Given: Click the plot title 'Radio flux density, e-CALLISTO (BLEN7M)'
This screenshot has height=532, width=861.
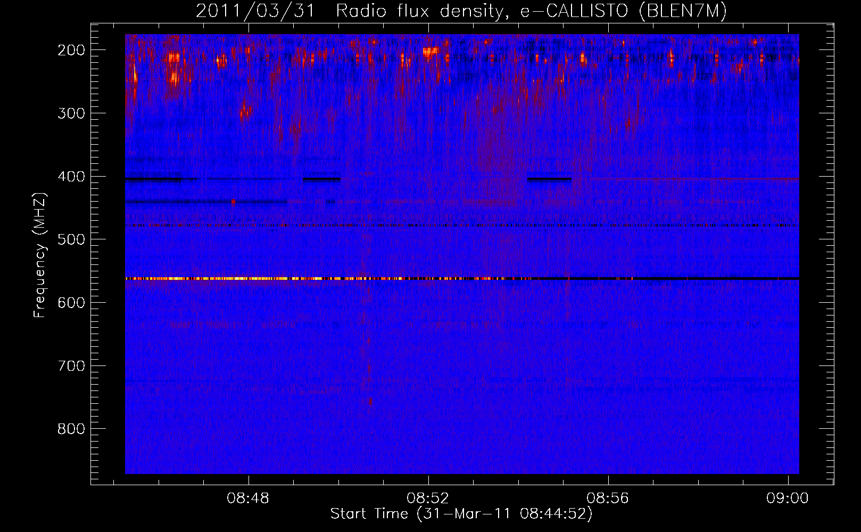Looking at the screenshot, I should [531, 11].
